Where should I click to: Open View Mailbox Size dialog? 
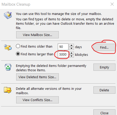tap(37, 35)
